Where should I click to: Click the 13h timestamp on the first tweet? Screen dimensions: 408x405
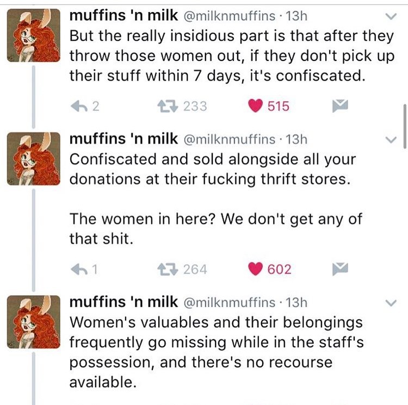[296, 16]
